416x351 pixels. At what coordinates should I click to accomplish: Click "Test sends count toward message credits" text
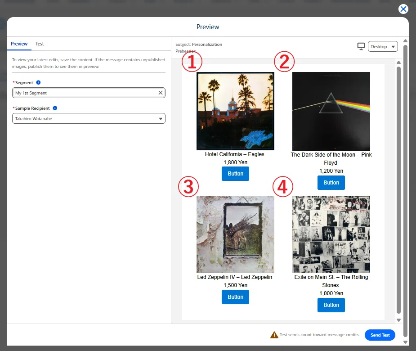tap(319, 335)
